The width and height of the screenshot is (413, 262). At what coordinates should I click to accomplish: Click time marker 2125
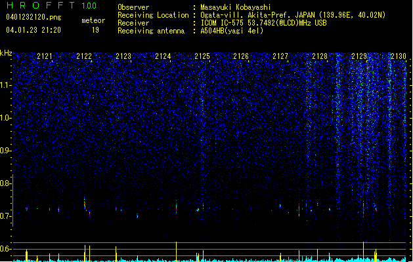pyautogui.click(x=202, y=56)
